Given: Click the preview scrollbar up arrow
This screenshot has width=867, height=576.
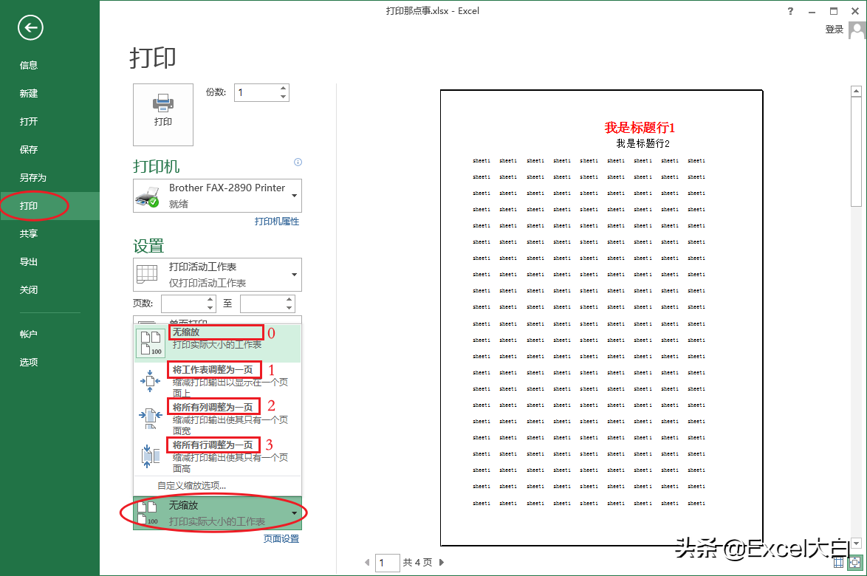Looking at the screenshot, I should [856, 92].
